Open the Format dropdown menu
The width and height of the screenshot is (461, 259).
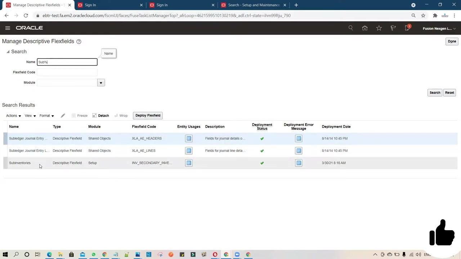pos(46,115)
